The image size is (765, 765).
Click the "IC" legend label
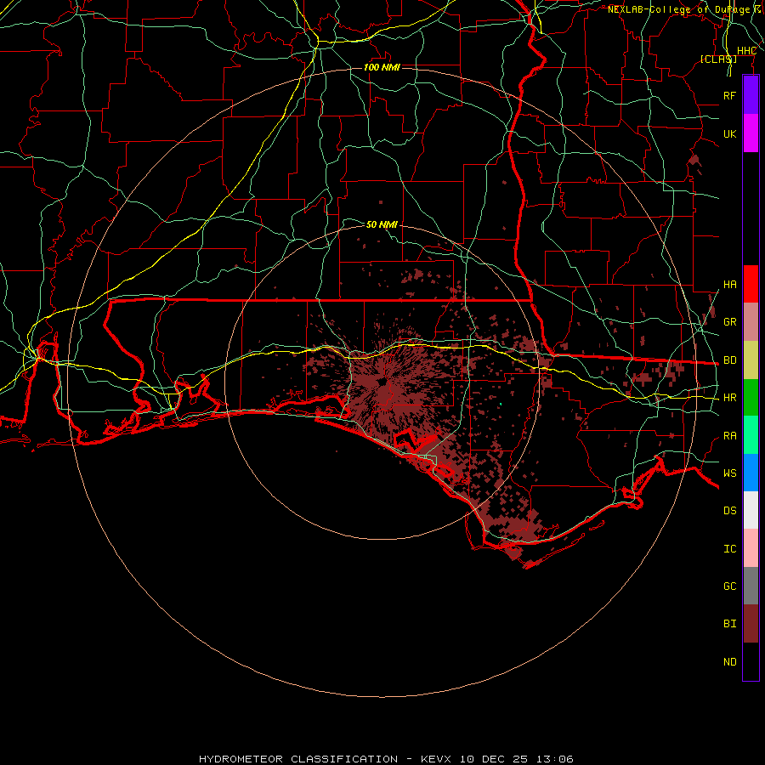tap(729, 549)
